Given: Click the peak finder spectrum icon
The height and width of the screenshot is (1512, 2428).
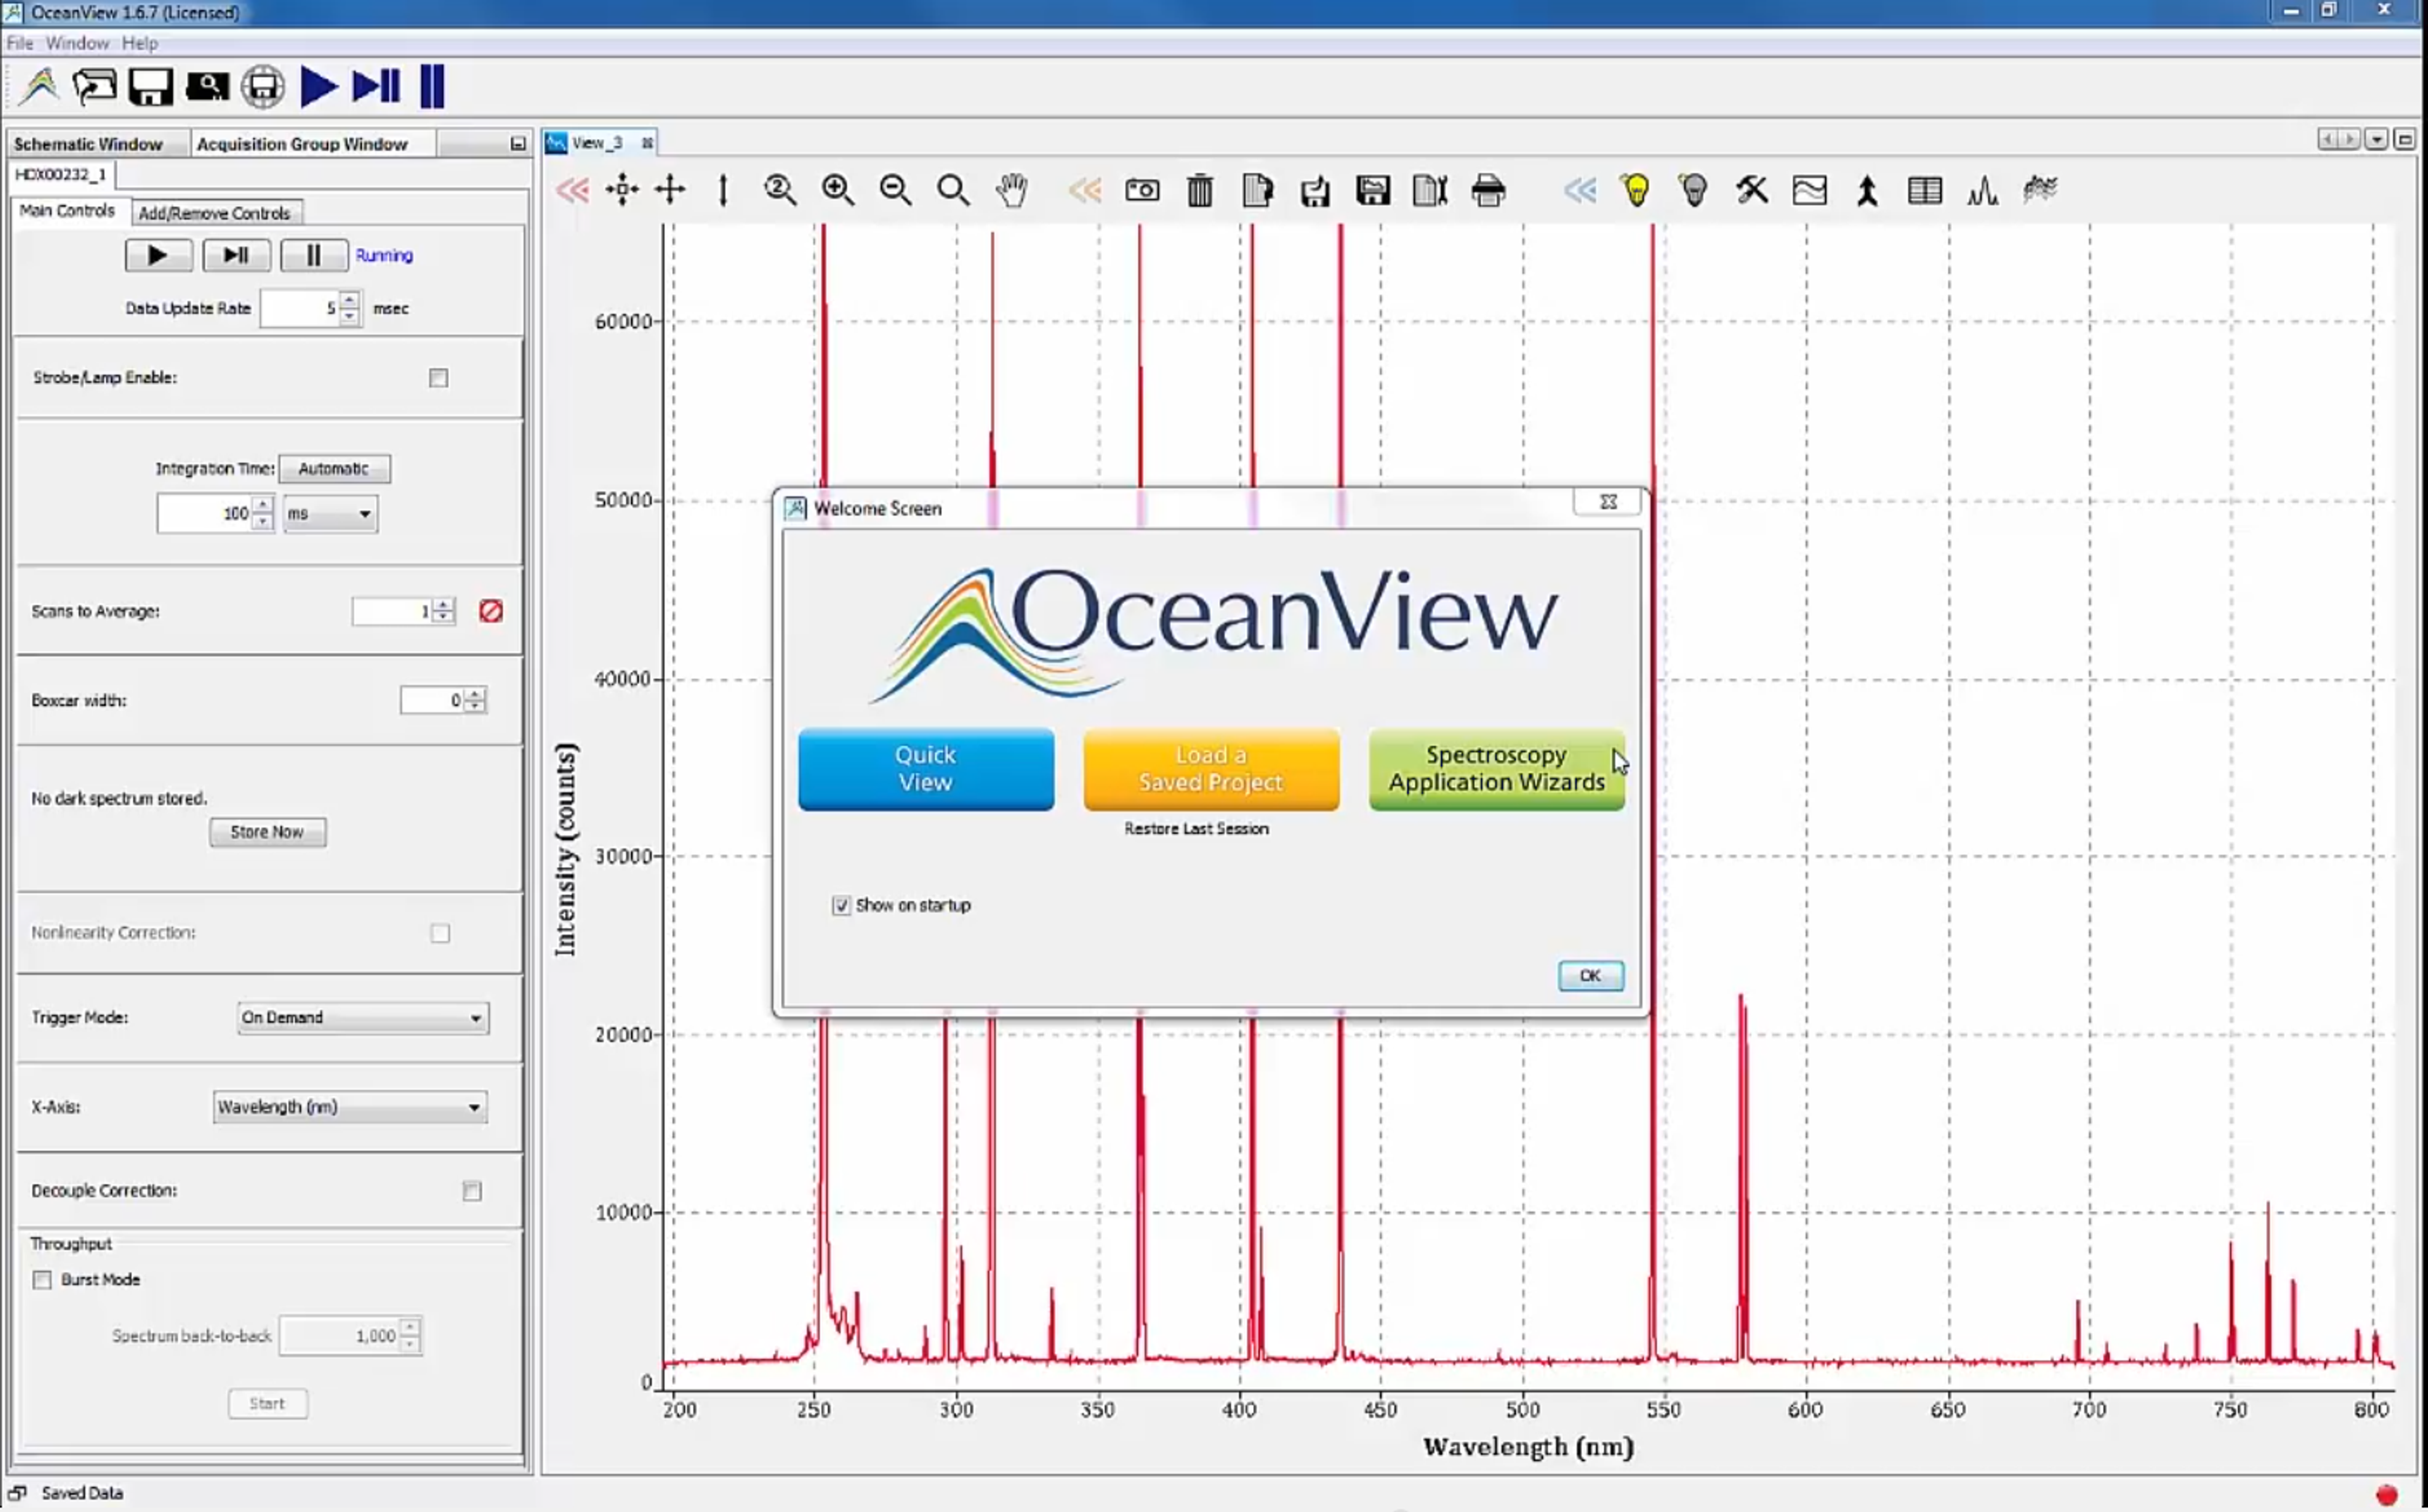Looking at the screenshot, I should 1982,190.
